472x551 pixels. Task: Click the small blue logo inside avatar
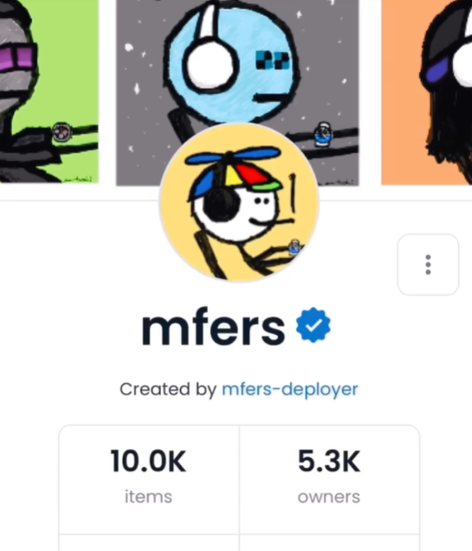click(x=294, y=248)
